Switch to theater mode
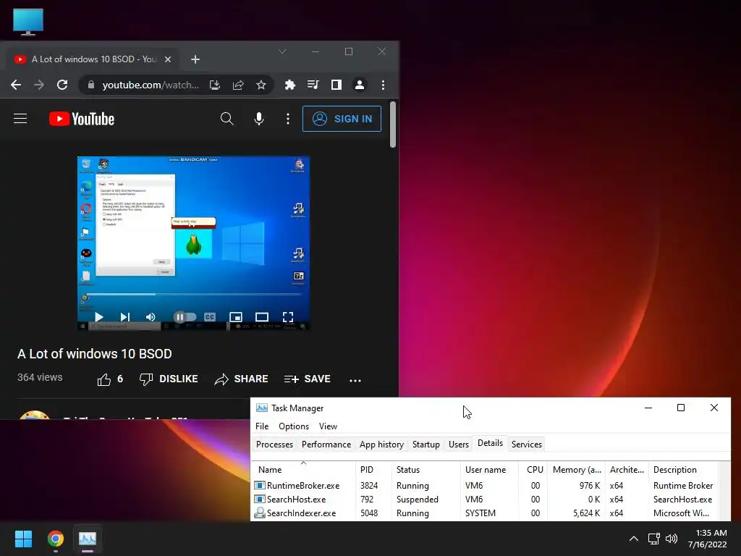The width and height of the screenshot is (741, 556). [x=262, y=317]
